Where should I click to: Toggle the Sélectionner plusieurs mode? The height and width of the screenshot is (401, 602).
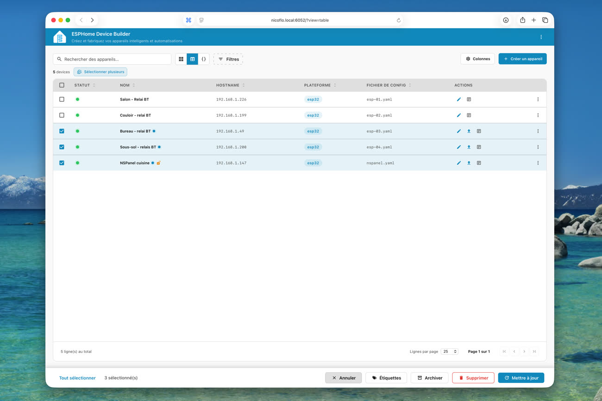[100, 72]
